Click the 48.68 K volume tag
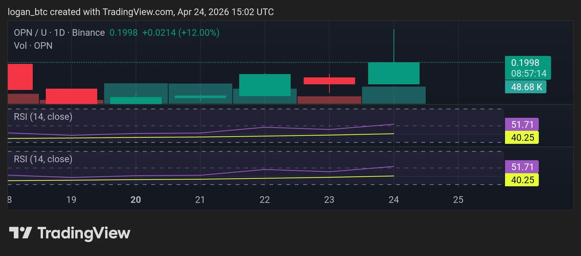Viewport: 581px width, 256px height. tap(526, 87)
